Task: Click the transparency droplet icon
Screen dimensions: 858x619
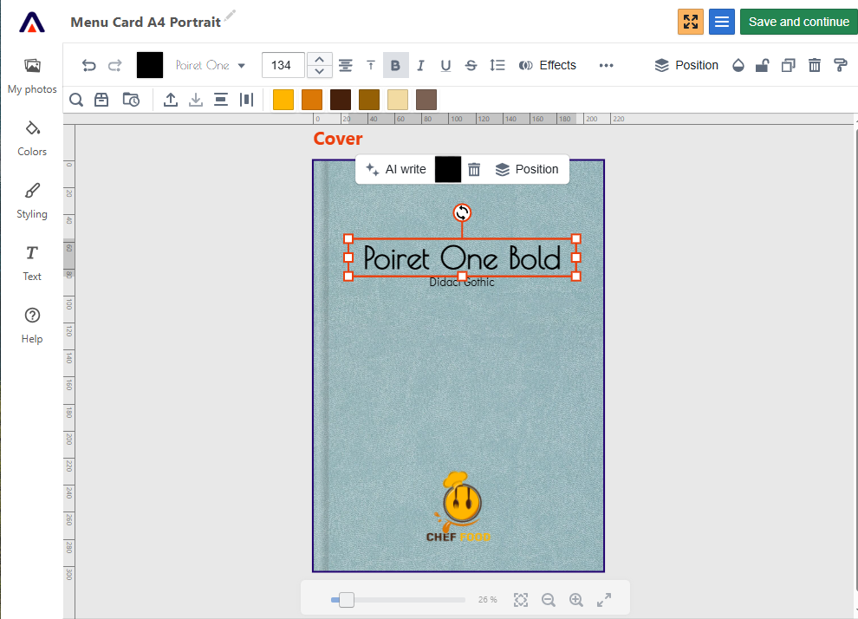Action: (x=738, y=65)
